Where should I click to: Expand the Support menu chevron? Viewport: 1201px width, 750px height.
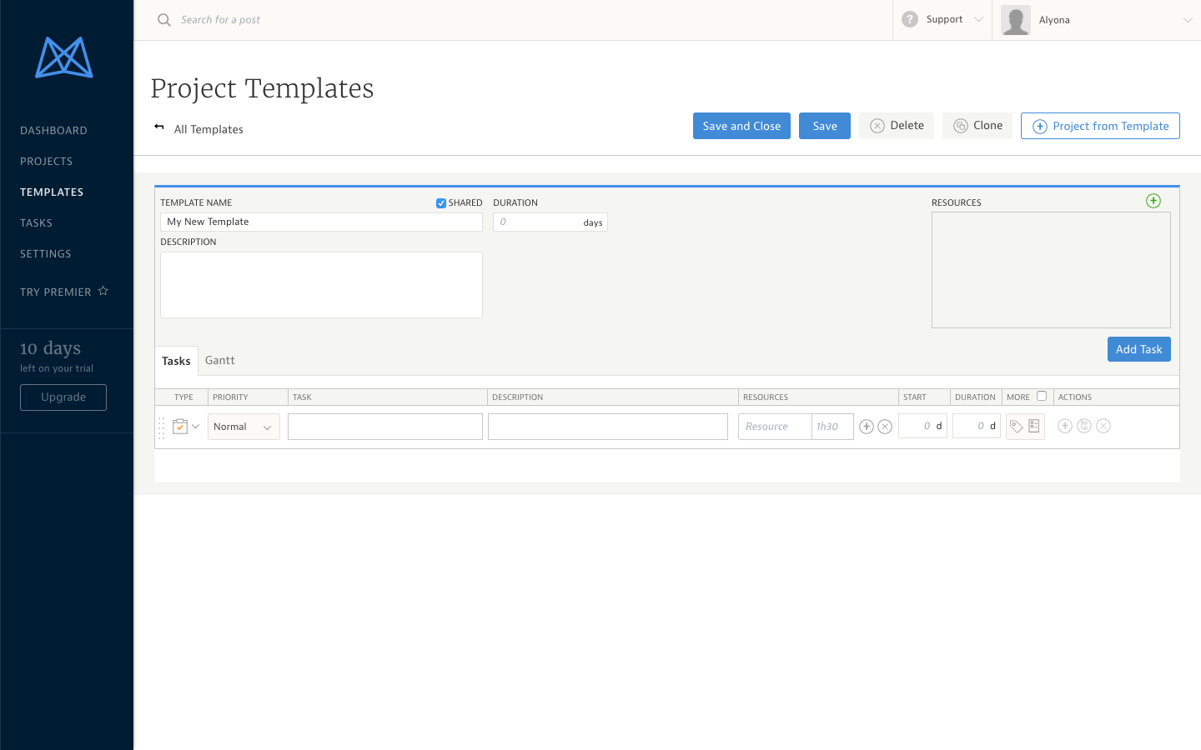[x=978, y=19]
